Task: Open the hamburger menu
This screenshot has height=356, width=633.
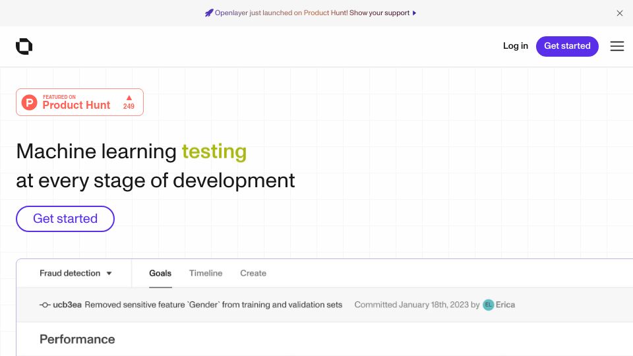Action: tap(617, 46)
